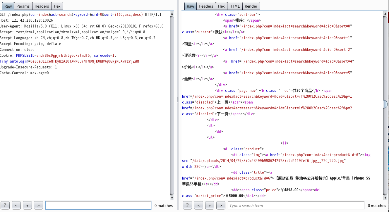Viewport: 389px width, 212px height.
Task: Click the response 'Type a search term' box
Action: coord(296,206)
